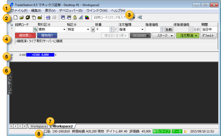Click the save all workspaces stacked-disk icon
The image size is (221, 140).
(x=28, y=17)
